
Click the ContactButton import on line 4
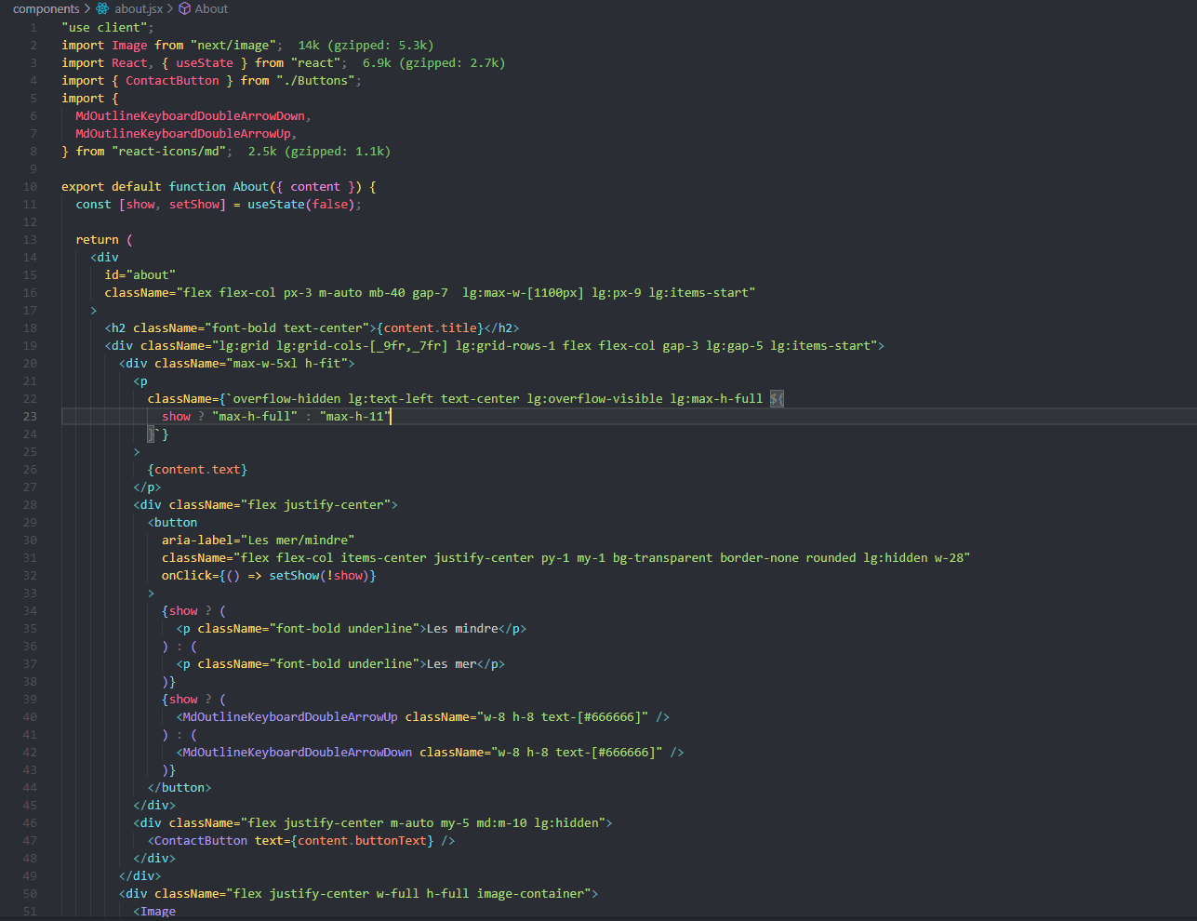coord(172,80)
